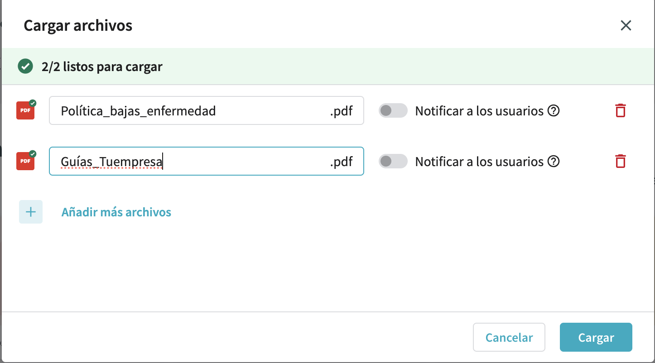Remove the Guías_Tuempresa file using trash icon

[621, 161]
